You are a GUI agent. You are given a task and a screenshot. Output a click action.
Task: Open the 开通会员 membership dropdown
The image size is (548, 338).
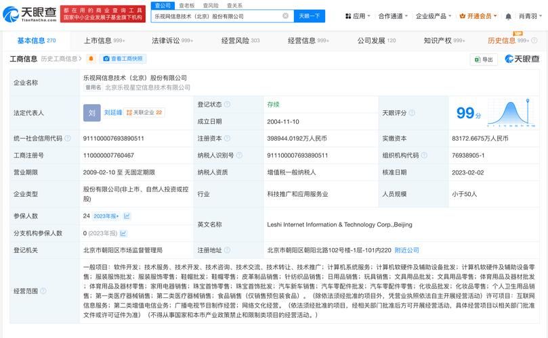click(x=478, y=16)
